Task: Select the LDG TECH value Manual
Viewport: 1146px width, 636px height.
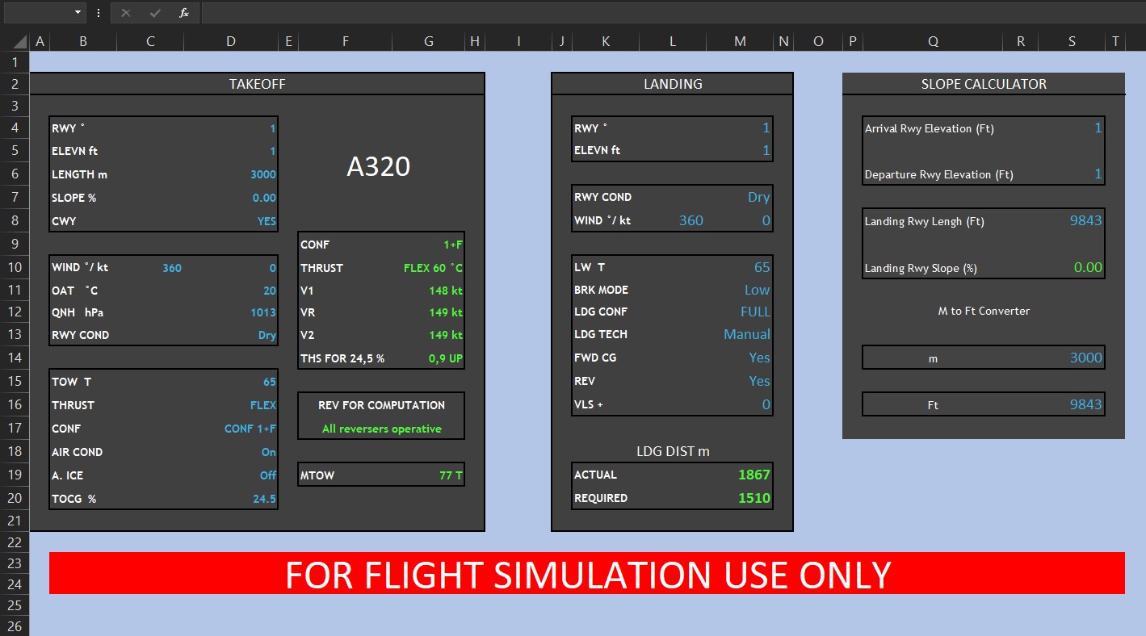Action: pos(747,334)
